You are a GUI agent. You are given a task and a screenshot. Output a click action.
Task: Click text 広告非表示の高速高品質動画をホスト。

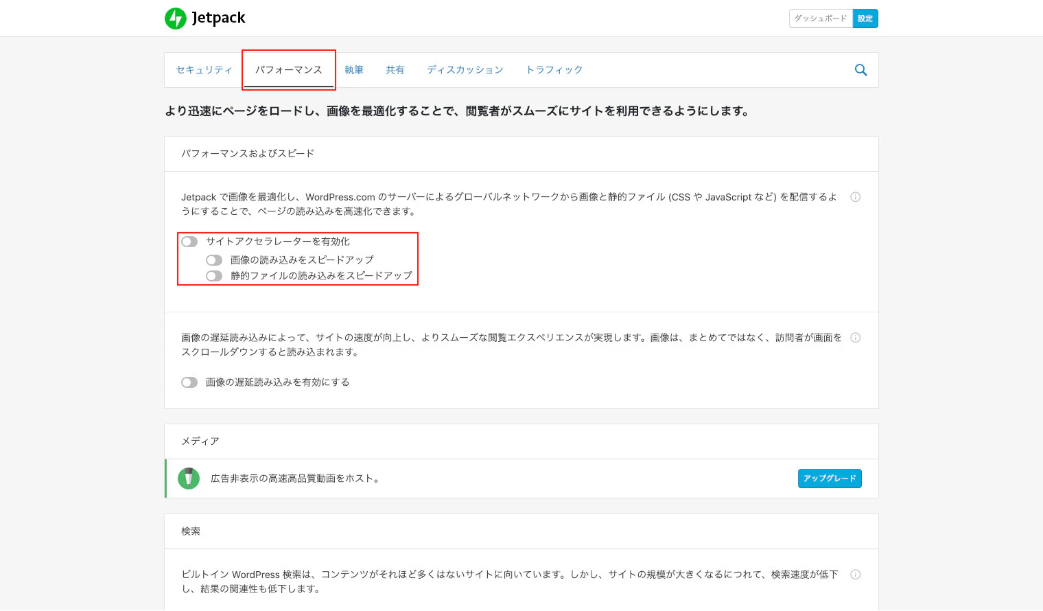(295, 479)
